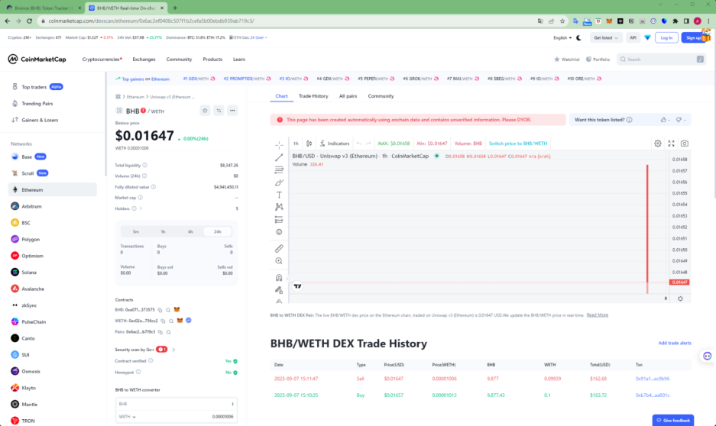Viewport: 716px width, 426px height.
Task: Open Sell transaction link 0x91a1...ec9b96
Action: (x=652, y=379)
